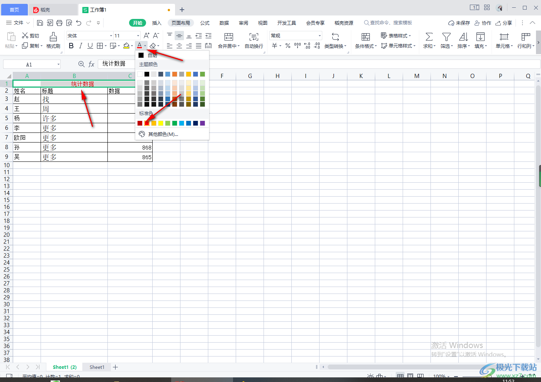The image size is (541, 382).
Task: Toggle left horizontal alignment
Action: [170, 46]
